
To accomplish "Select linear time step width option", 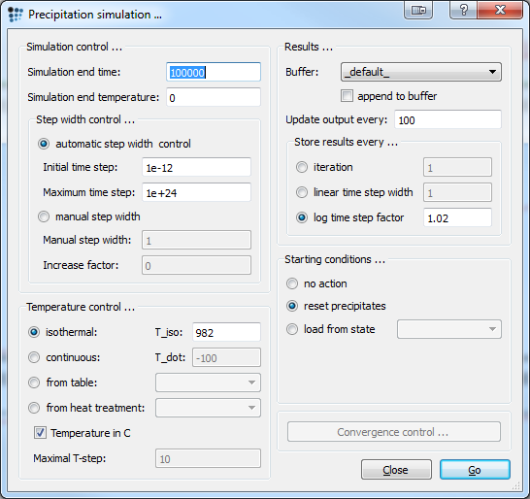I will tap(302, 192).
